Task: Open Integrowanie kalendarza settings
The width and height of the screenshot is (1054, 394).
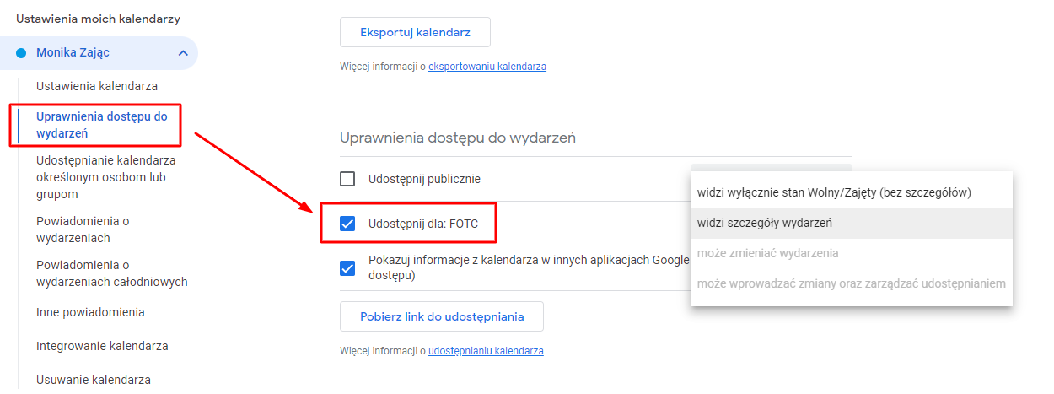Action: click(102, 346)
